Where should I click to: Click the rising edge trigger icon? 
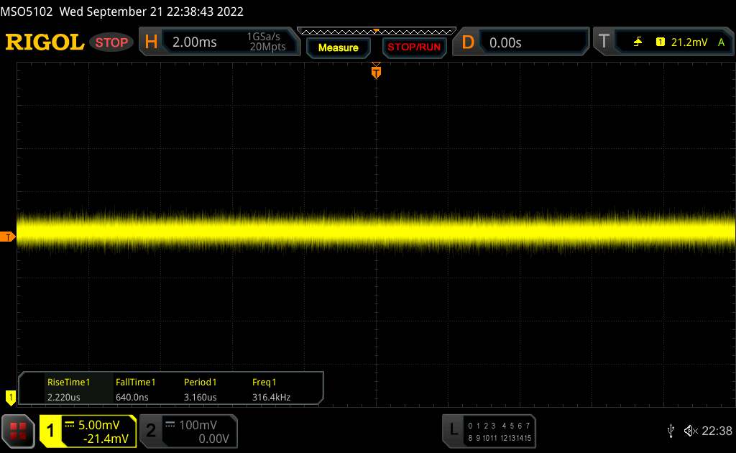tap(638, 42)
